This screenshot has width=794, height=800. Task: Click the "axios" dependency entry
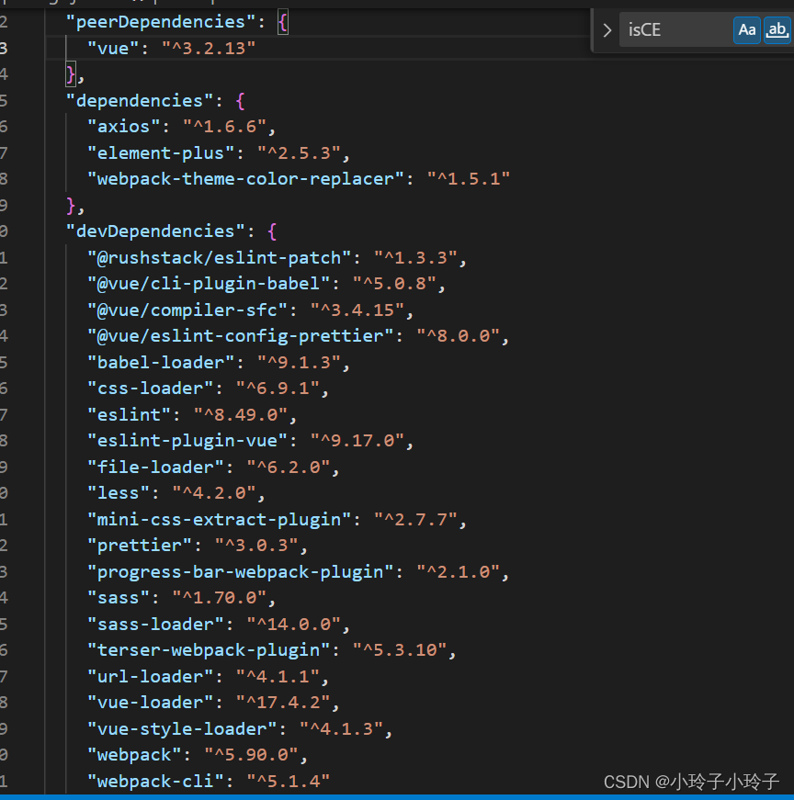tap(123, 127)
